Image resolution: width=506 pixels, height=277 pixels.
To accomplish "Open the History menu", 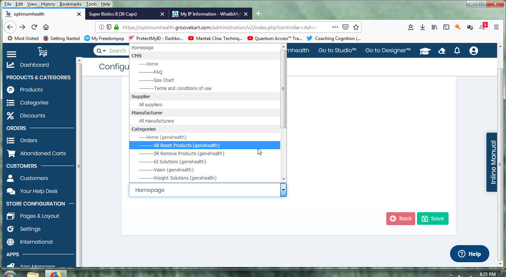I will pyautogui.click(x=48, y=4).
